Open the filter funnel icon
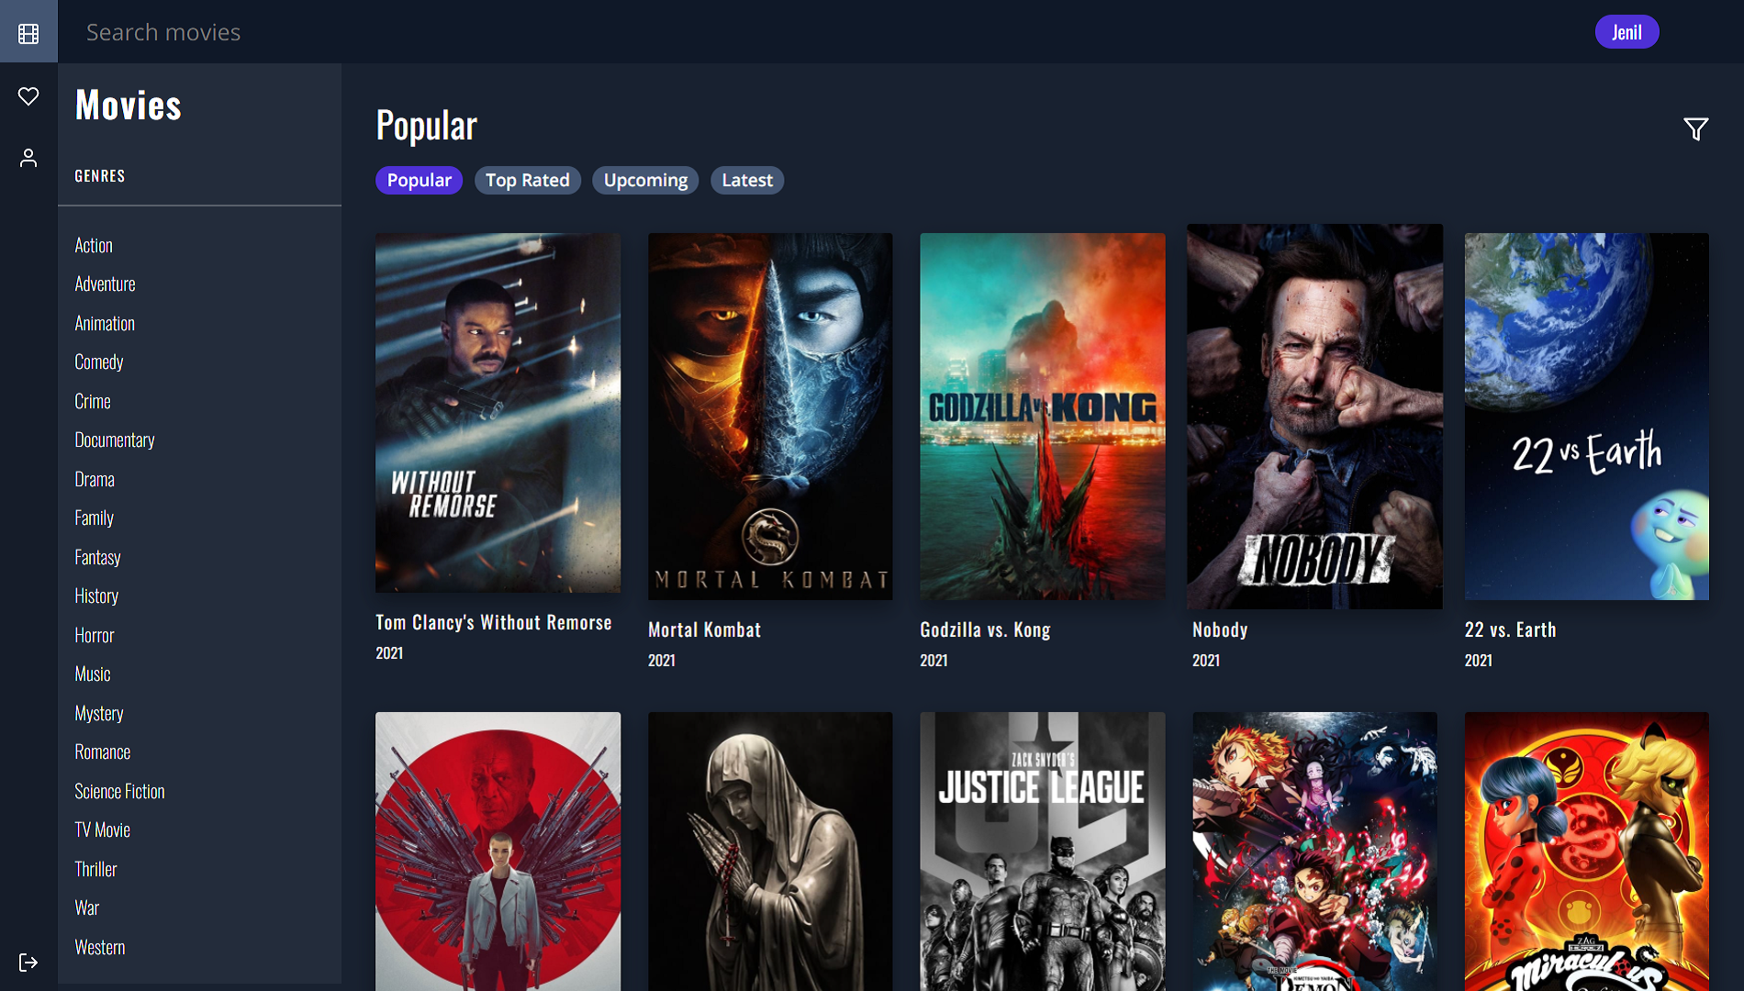 coord(1695,129)
